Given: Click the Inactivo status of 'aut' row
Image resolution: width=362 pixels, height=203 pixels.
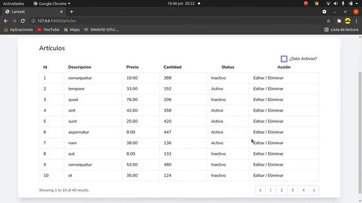Looking at the screenshot, I should 218,154.
